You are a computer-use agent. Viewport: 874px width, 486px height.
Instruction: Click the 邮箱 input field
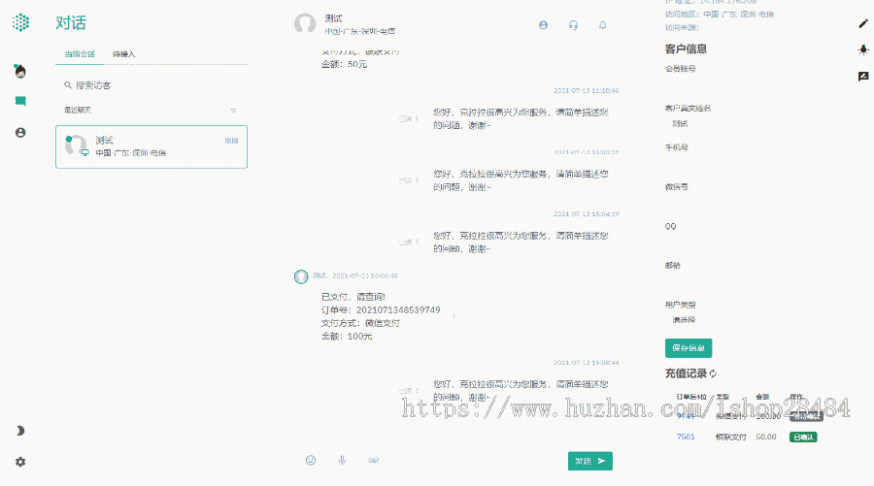tap(753, 281)
